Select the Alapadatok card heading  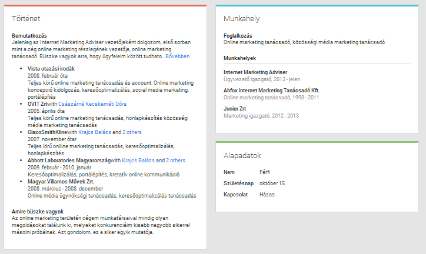[x=242, y=155]
